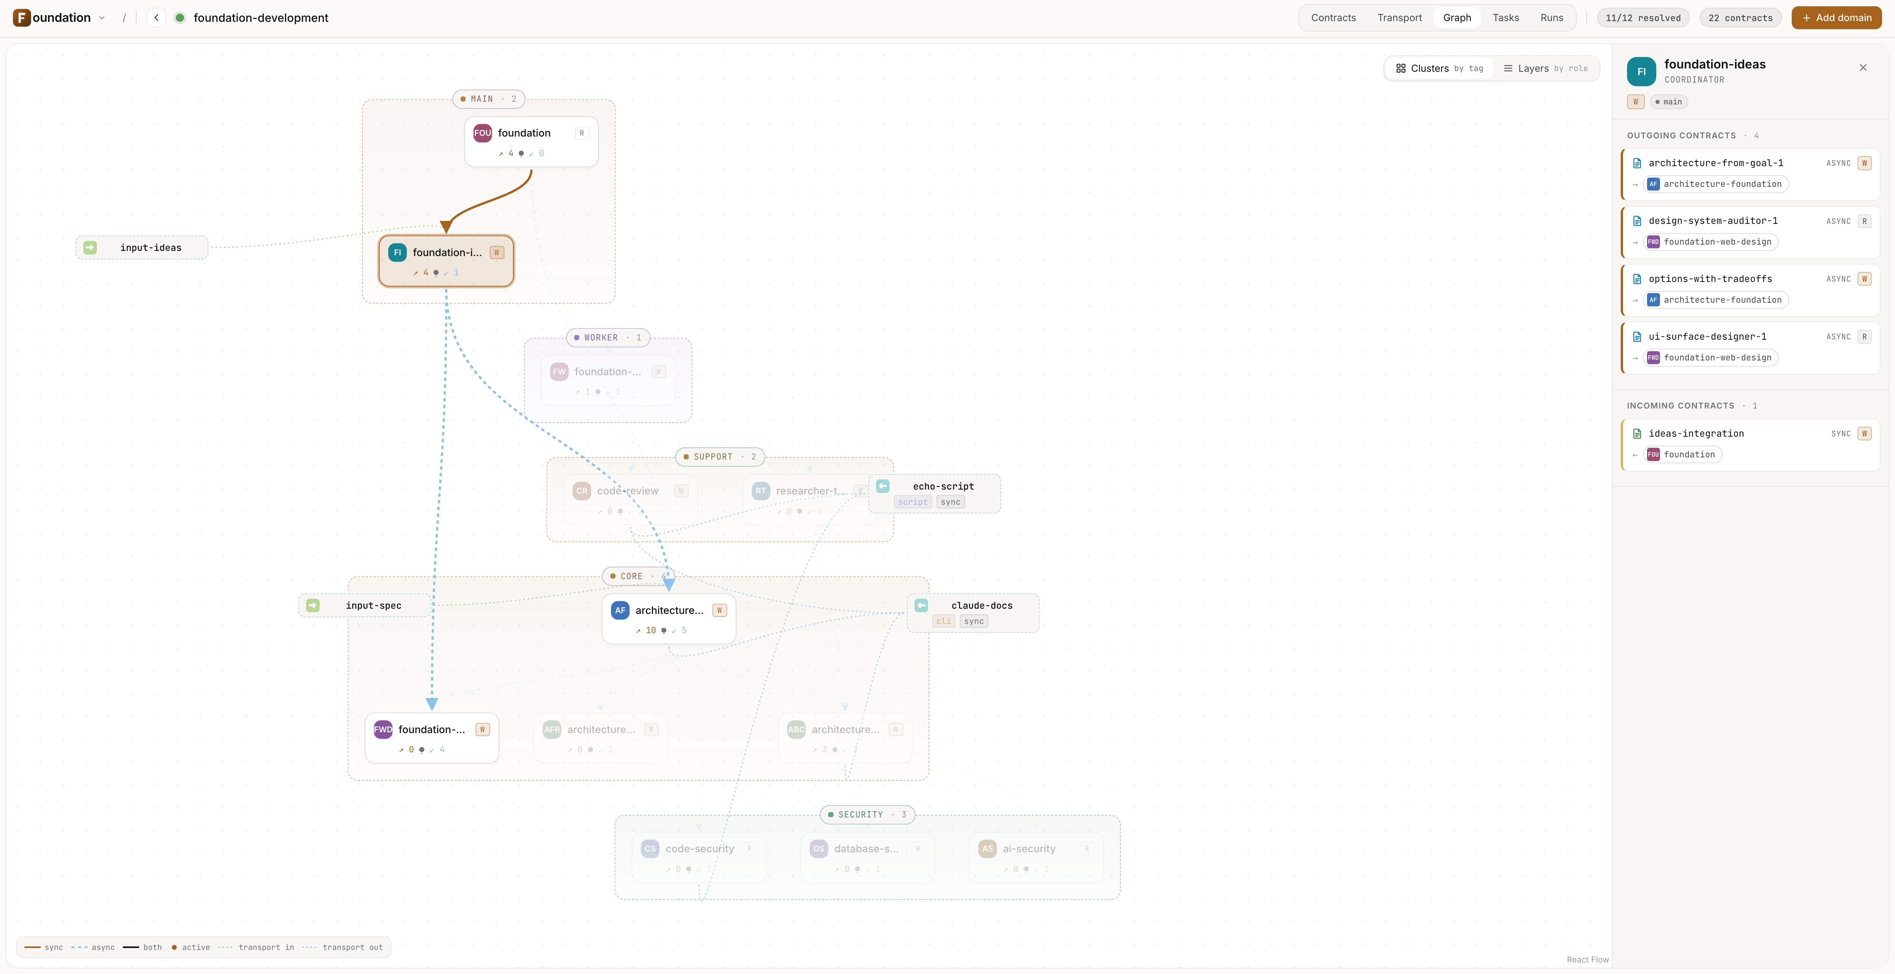Image resolution: width=1895 pixels, height=974 pixels.
Task: Select the faded code-security node
Action: [699, 857]
